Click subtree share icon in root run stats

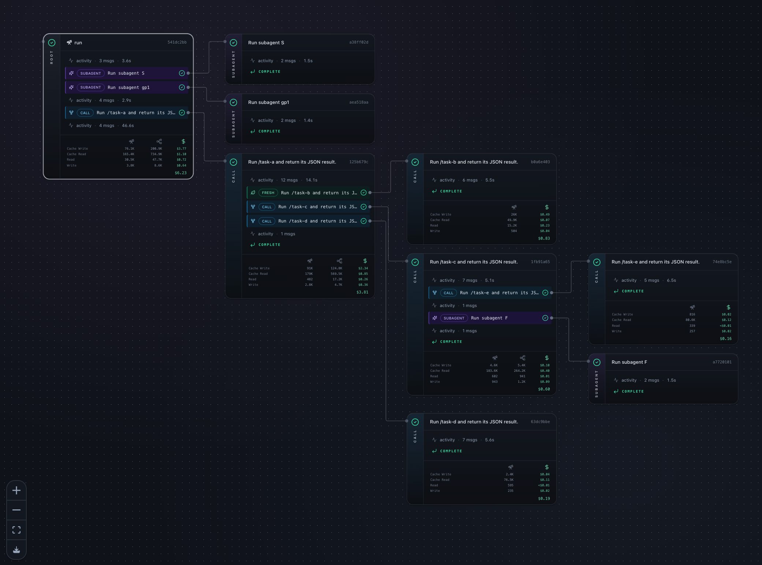tap(159, 141)
